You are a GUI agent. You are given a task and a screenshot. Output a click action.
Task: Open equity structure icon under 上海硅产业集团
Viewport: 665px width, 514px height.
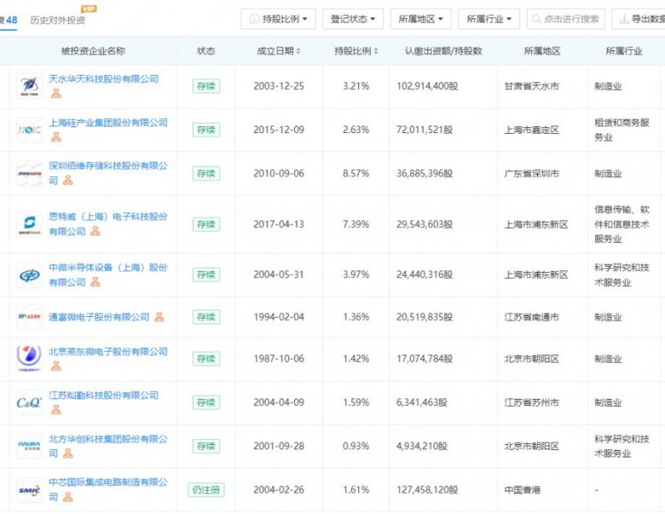[56, 137]
